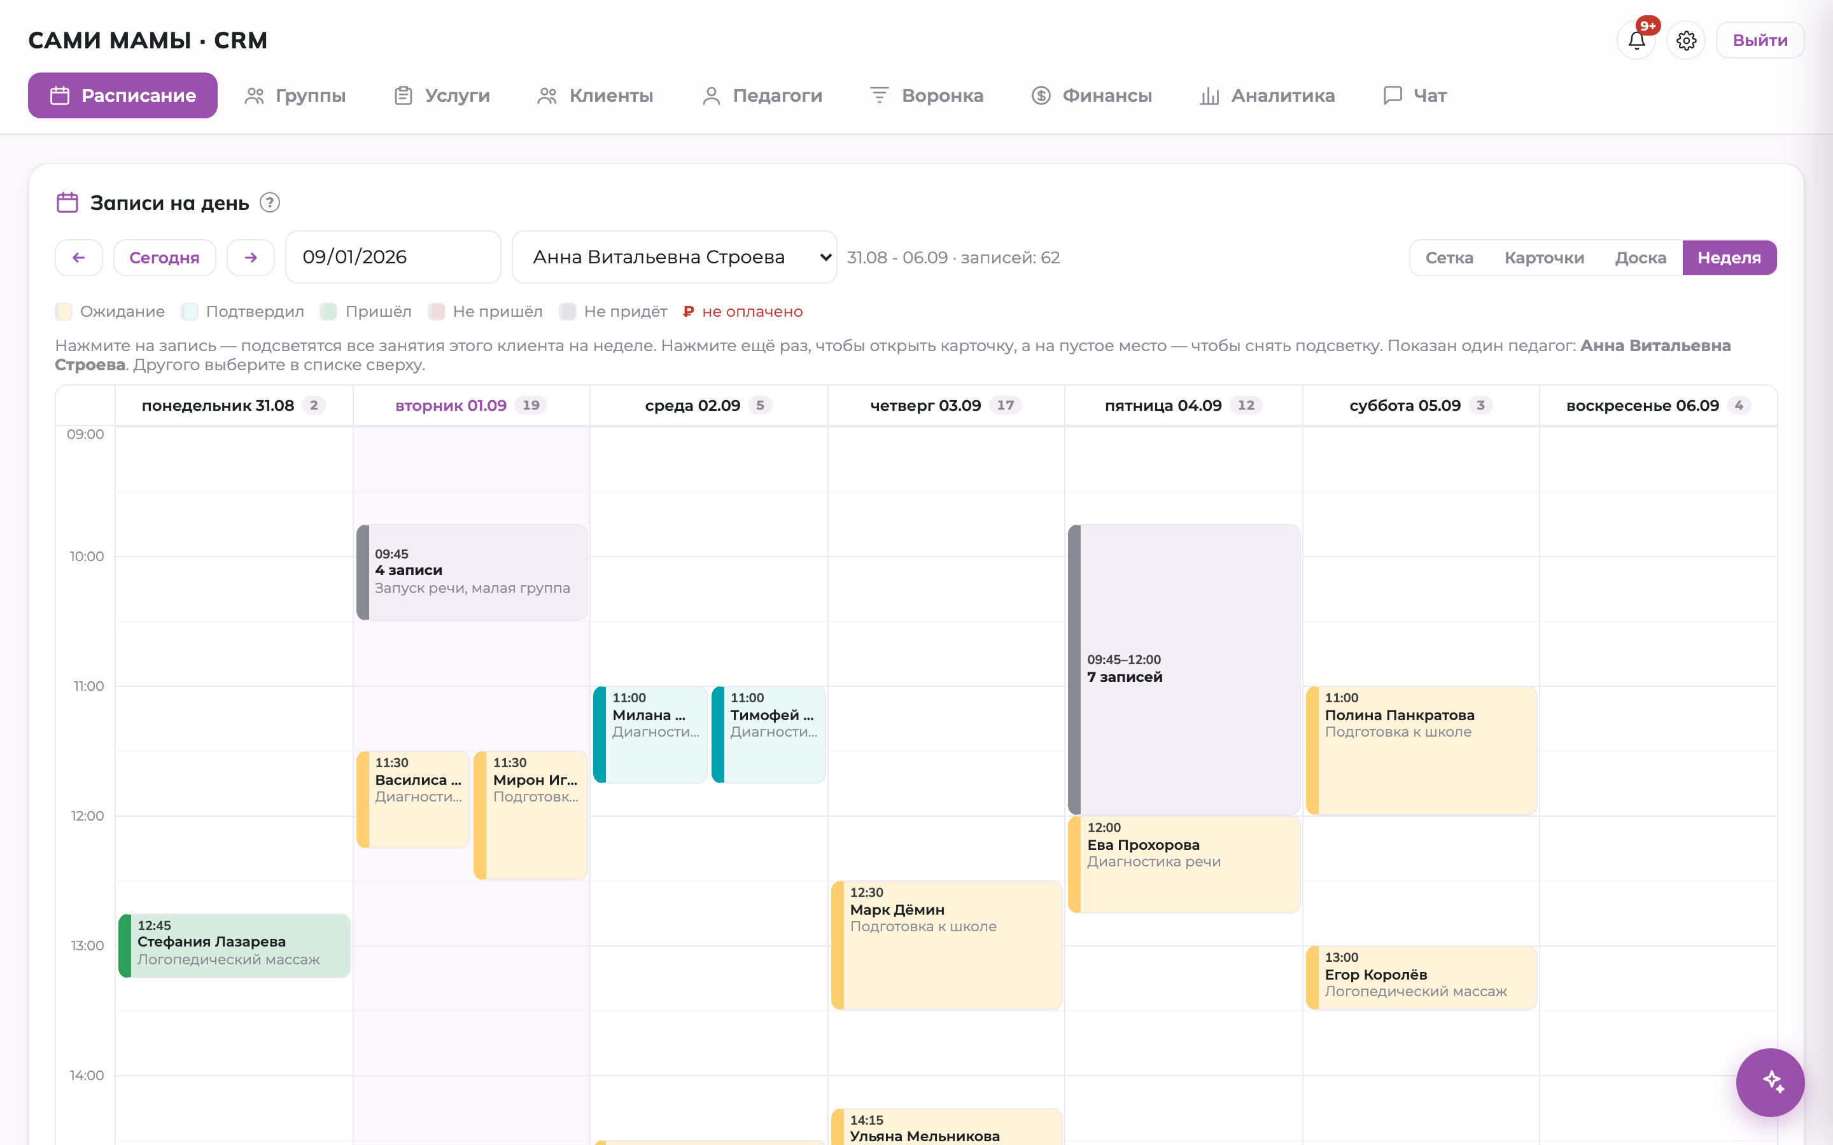1833x1145 pixels.
Task: Click the Выйти logout button
Action: point(1760,40)
